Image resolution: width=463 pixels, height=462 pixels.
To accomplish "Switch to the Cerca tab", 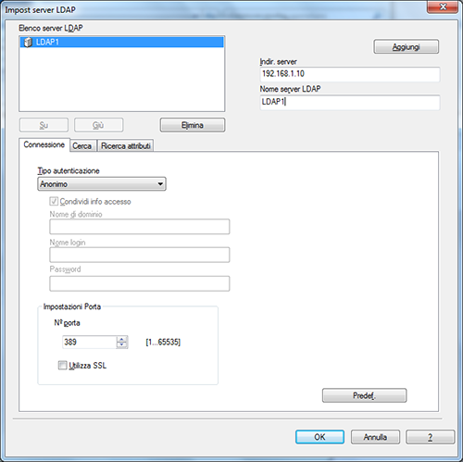I will coord(81,145).
